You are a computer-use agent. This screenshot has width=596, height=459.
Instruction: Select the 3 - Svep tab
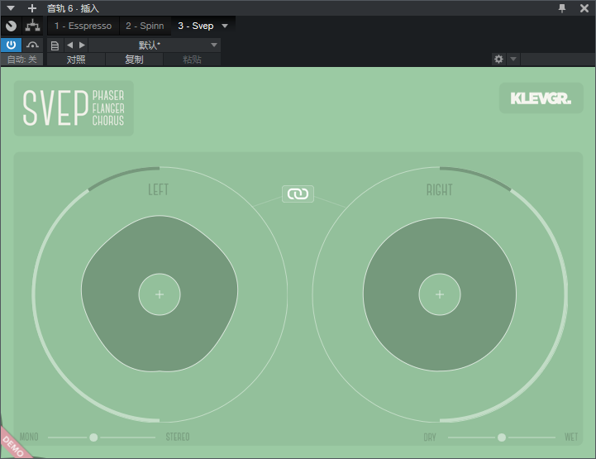pyautogui.click(x=196, y=26)
